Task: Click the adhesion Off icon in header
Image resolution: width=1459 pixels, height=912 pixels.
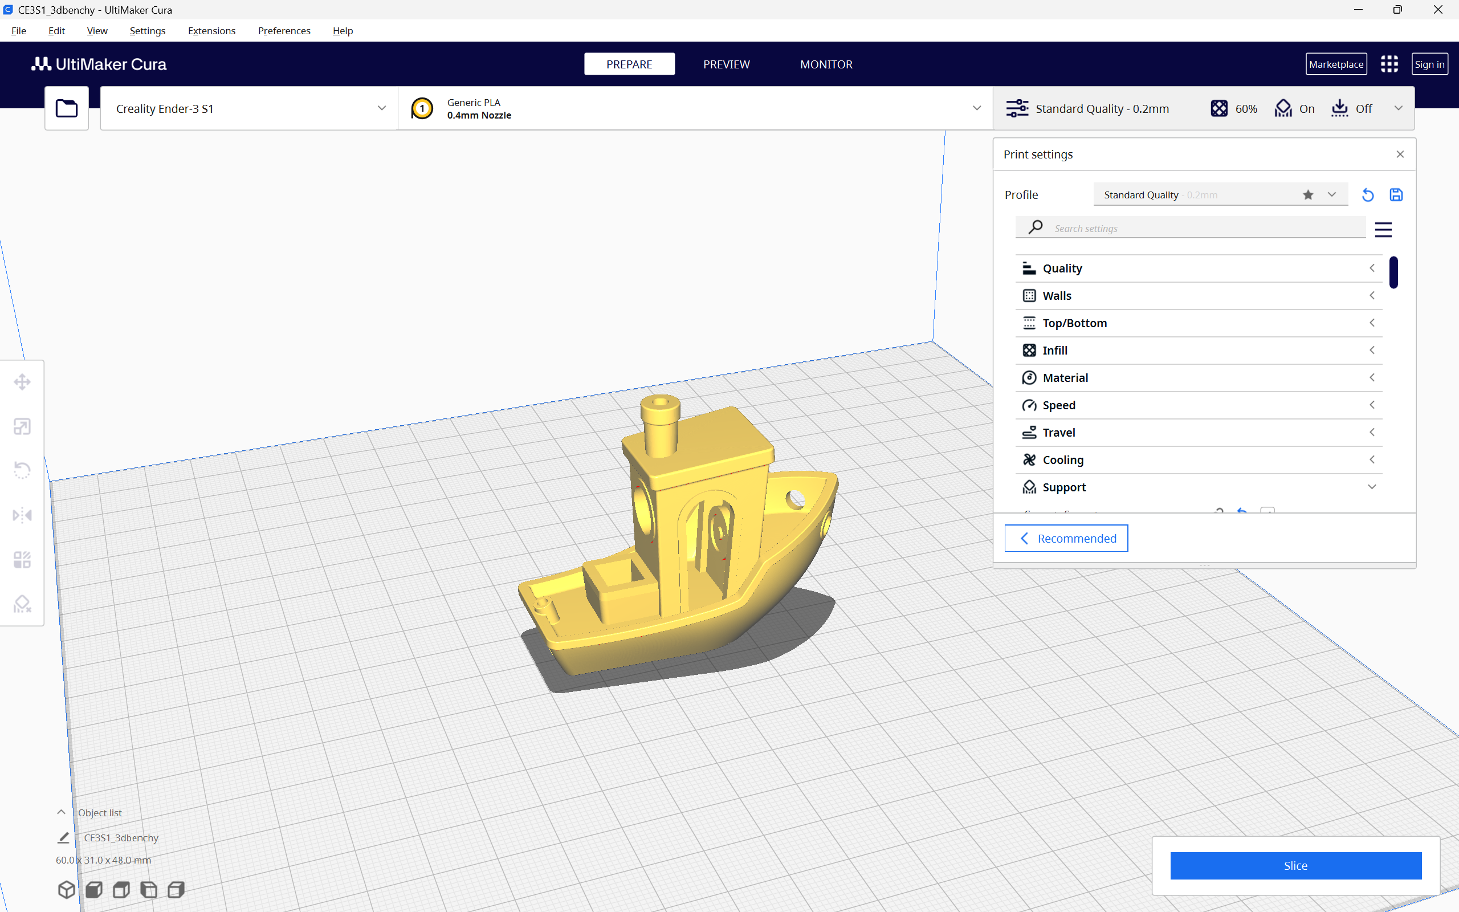Action: 1340,108
